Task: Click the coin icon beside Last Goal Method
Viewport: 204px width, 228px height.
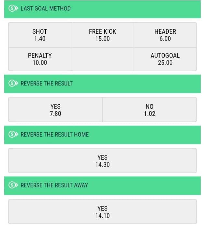Action: (13, 8)
